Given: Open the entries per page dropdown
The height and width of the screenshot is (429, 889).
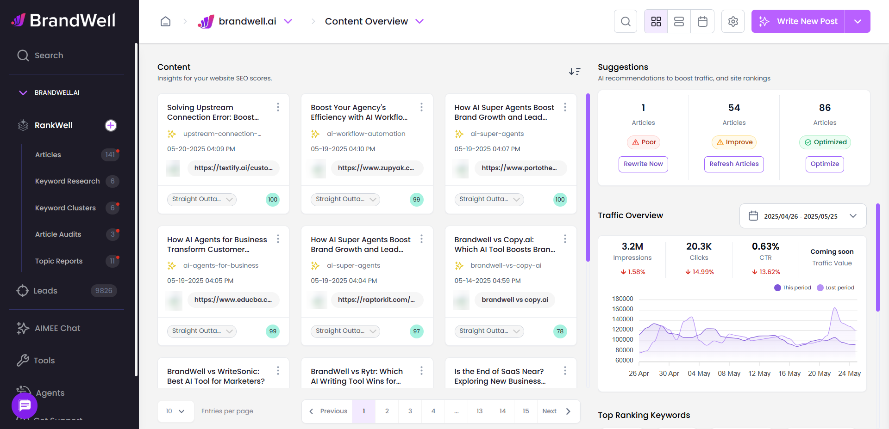Looking at the screenshot, I should (x=175, y=411).
